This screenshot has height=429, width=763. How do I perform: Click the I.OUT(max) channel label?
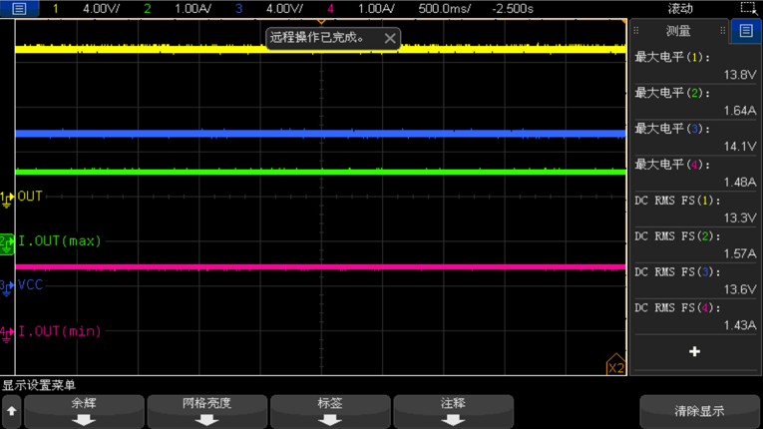[60, 241]
